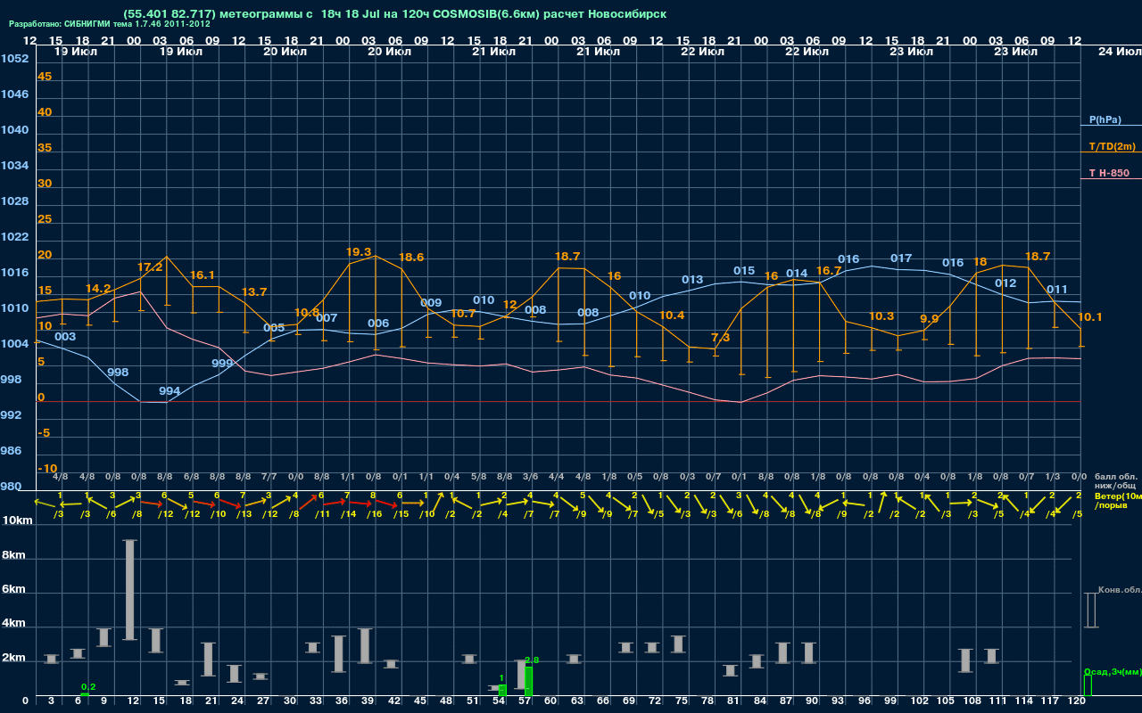Click the 015 pressure curve label
The width and height of the screenshot is (1142, 713).
(x=744, y=271)
